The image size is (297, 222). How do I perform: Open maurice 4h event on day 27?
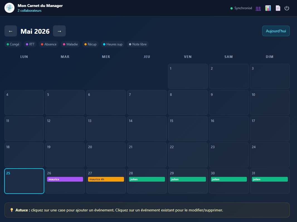(106, 179)
